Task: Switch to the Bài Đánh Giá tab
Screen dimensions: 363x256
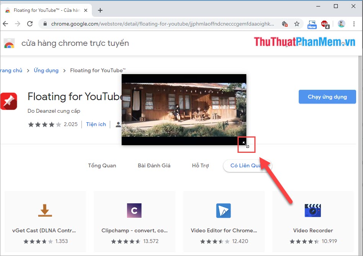Action: [x=154, y=165]
